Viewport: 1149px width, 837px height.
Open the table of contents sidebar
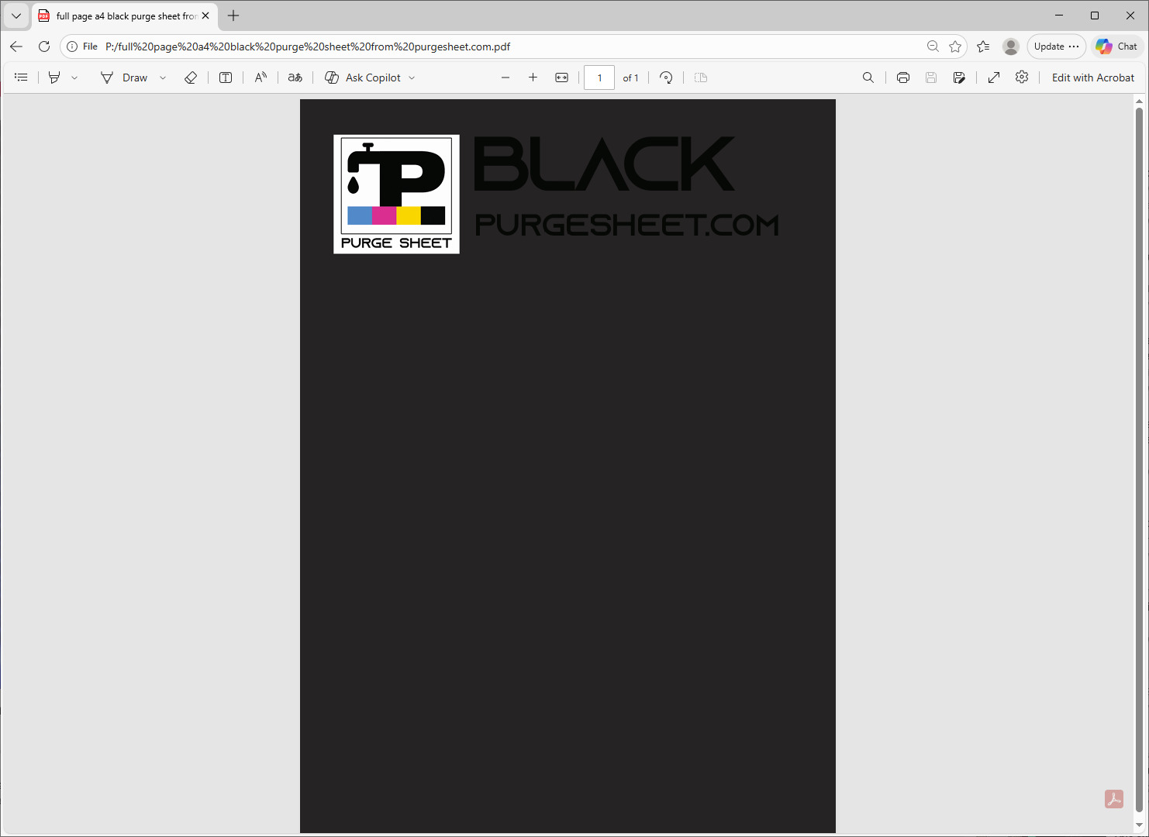pos(21,77)
